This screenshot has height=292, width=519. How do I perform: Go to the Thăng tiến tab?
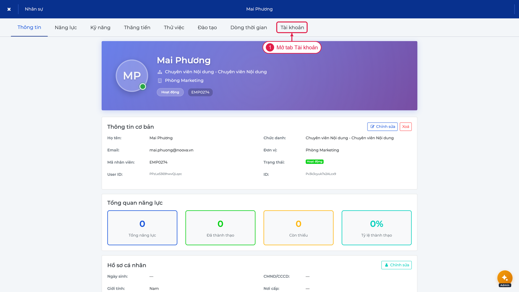point(137,28)
